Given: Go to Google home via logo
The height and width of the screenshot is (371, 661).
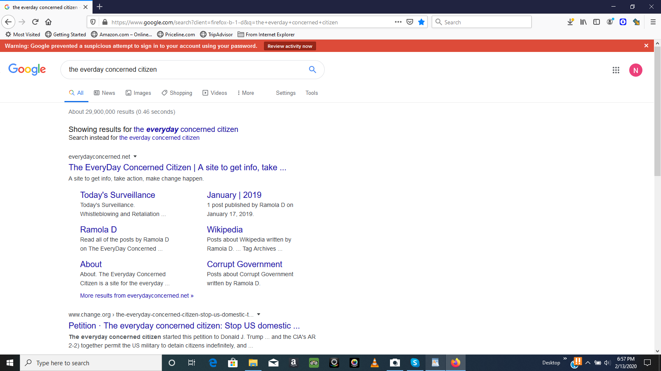Looking at the screenshot, I should [27, 69].
